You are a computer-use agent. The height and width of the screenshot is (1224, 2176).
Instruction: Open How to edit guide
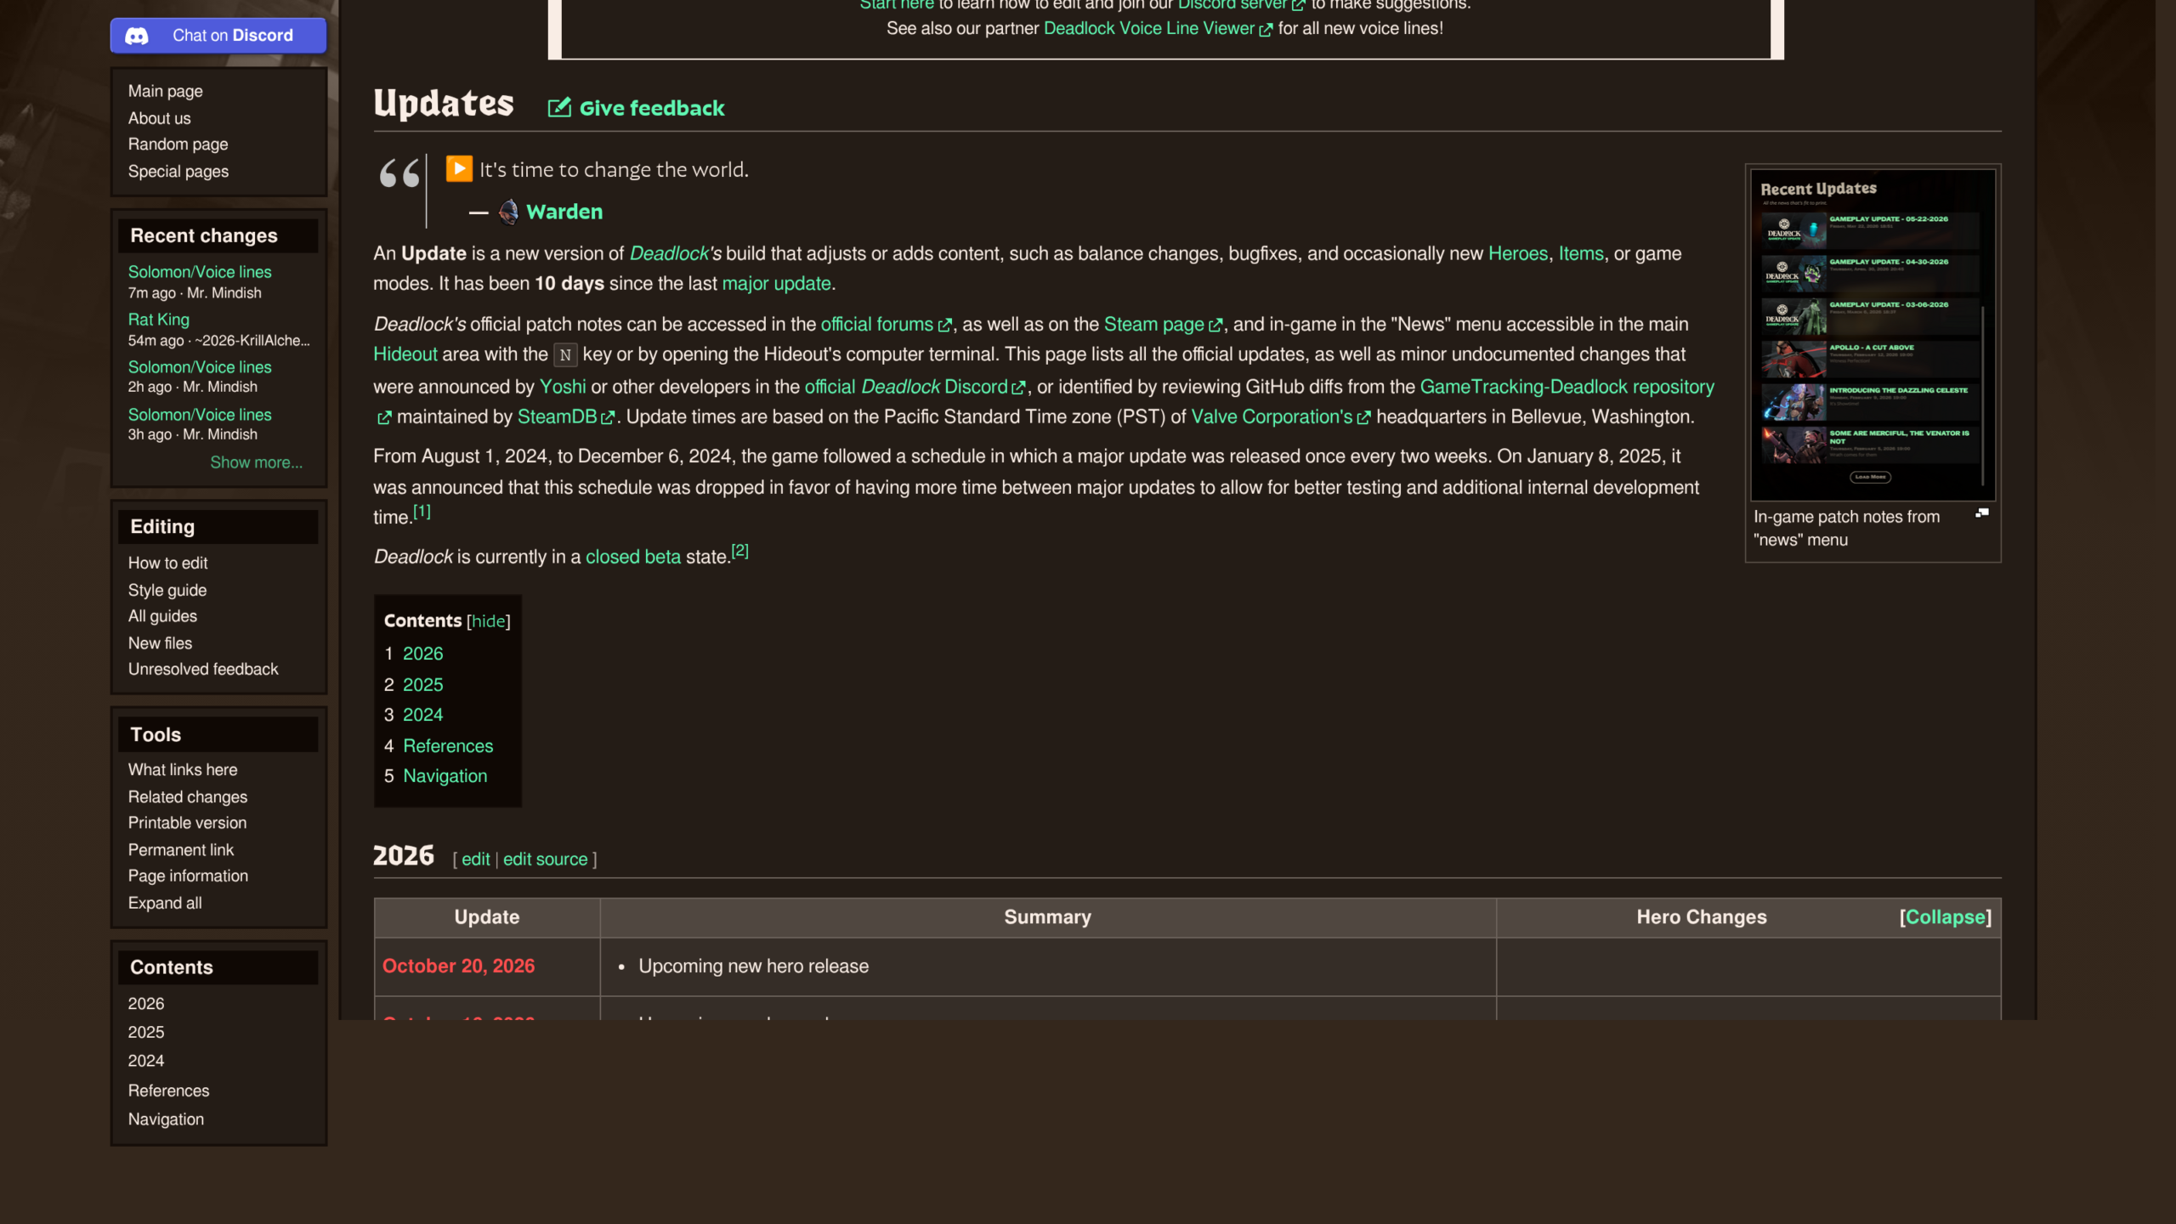tap(168, 564)
